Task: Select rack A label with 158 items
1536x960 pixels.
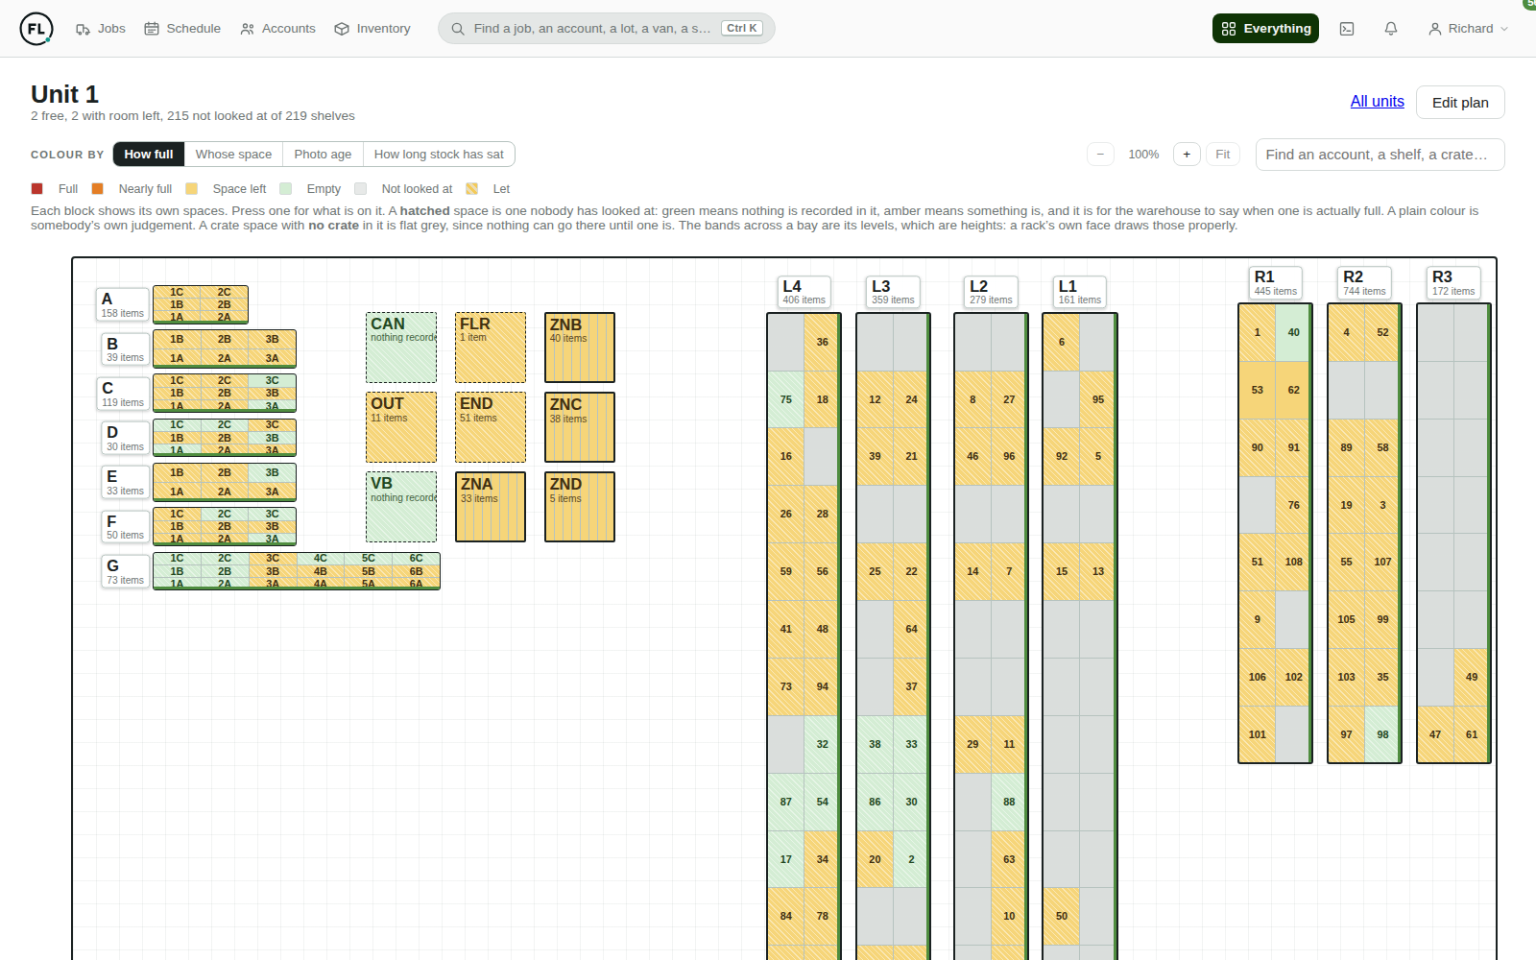Action: 123,304
